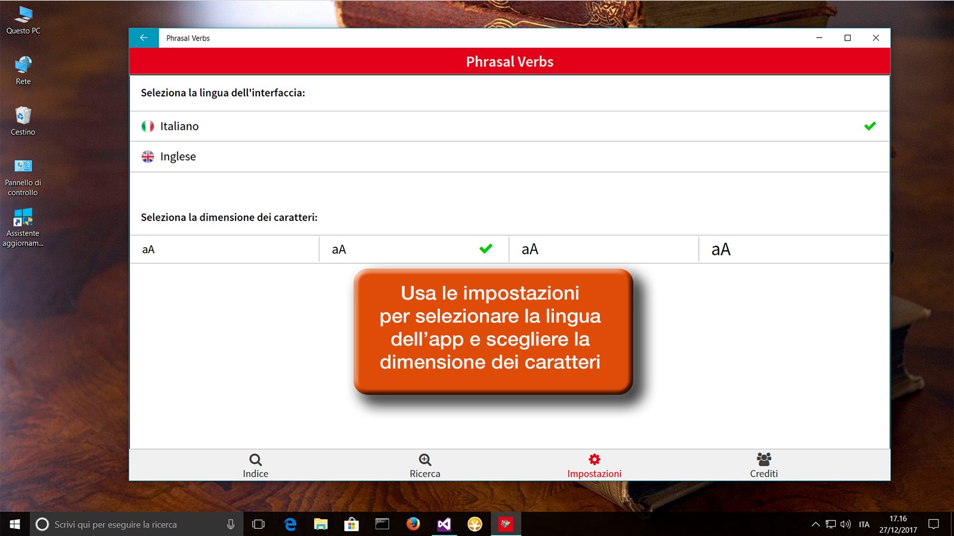Open the Crediti tab
This screenshot has width=954, height=536.
coord(764,465)
